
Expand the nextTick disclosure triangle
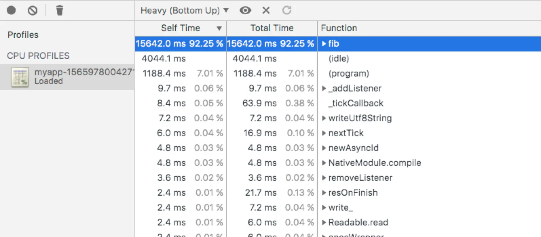click(324, 133)
